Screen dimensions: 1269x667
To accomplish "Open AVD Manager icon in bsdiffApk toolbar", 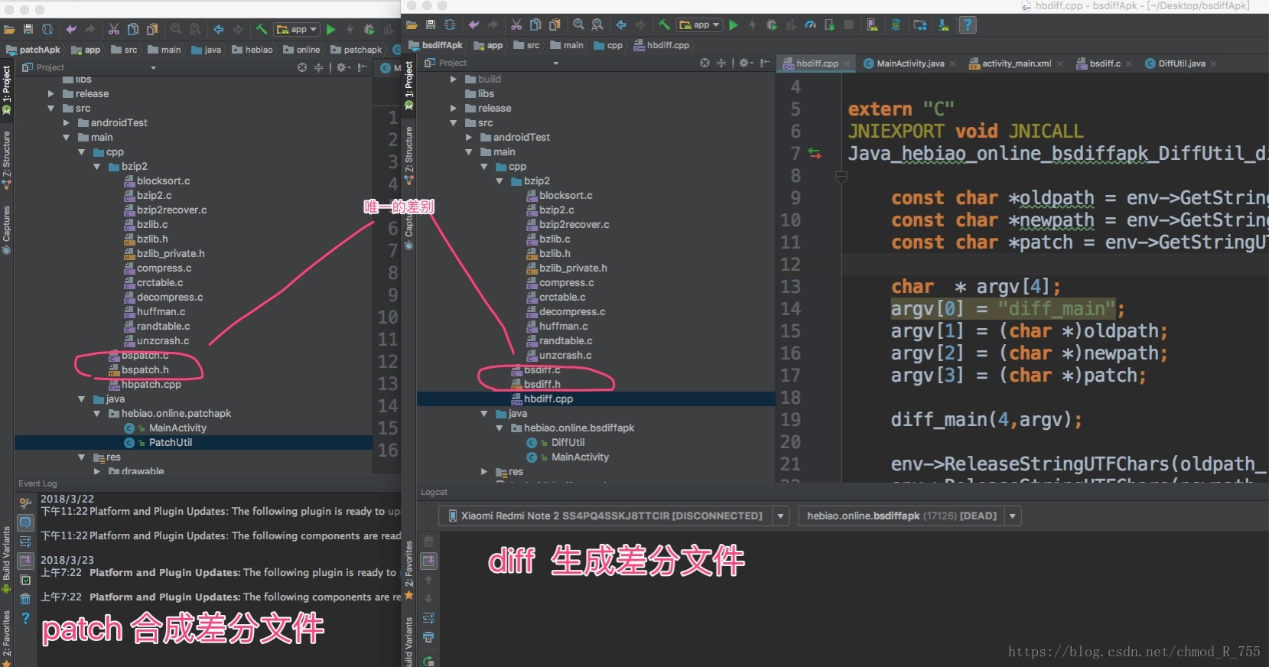I will [x=872, y=25].
